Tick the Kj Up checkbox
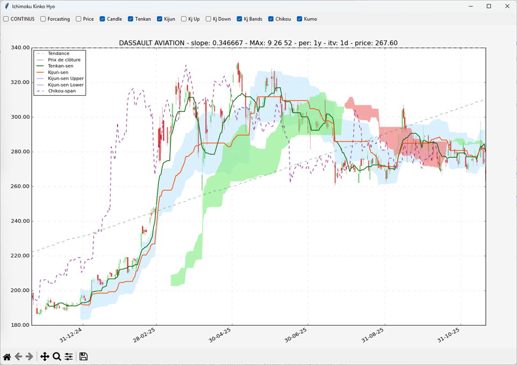517x365 pixels. pos(184,19)
